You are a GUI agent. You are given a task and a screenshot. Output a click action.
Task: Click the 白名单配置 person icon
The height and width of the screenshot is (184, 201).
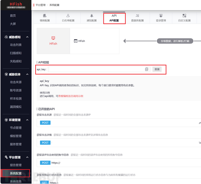pyautogui.click(x=68, y=16)
